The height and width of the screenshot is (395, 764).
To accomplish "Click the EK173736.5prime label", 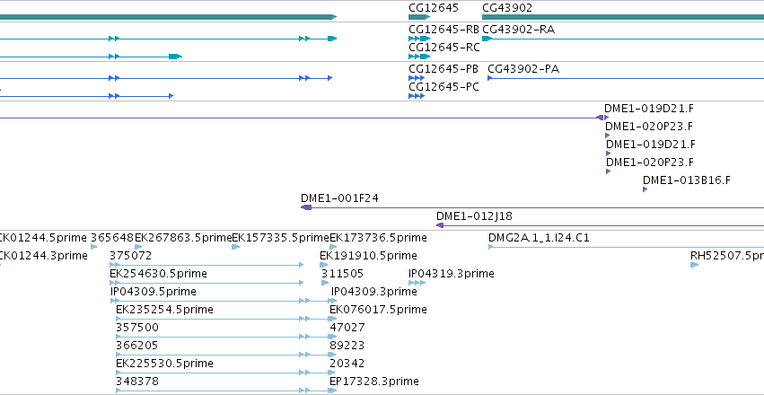I will point(378,238).
